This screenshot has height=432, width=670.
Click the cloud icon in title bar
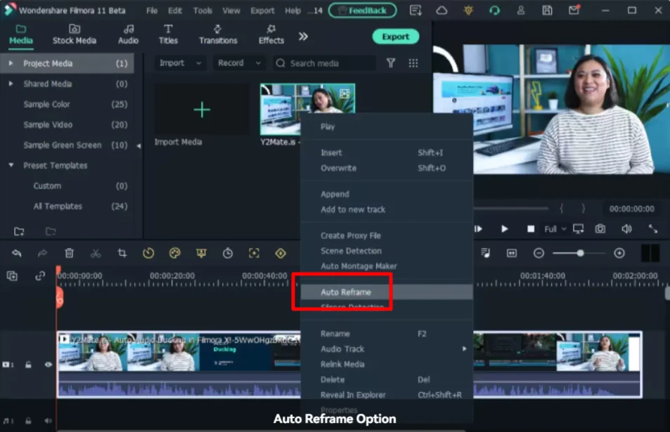pyautogui.click(x=442, y=11)
